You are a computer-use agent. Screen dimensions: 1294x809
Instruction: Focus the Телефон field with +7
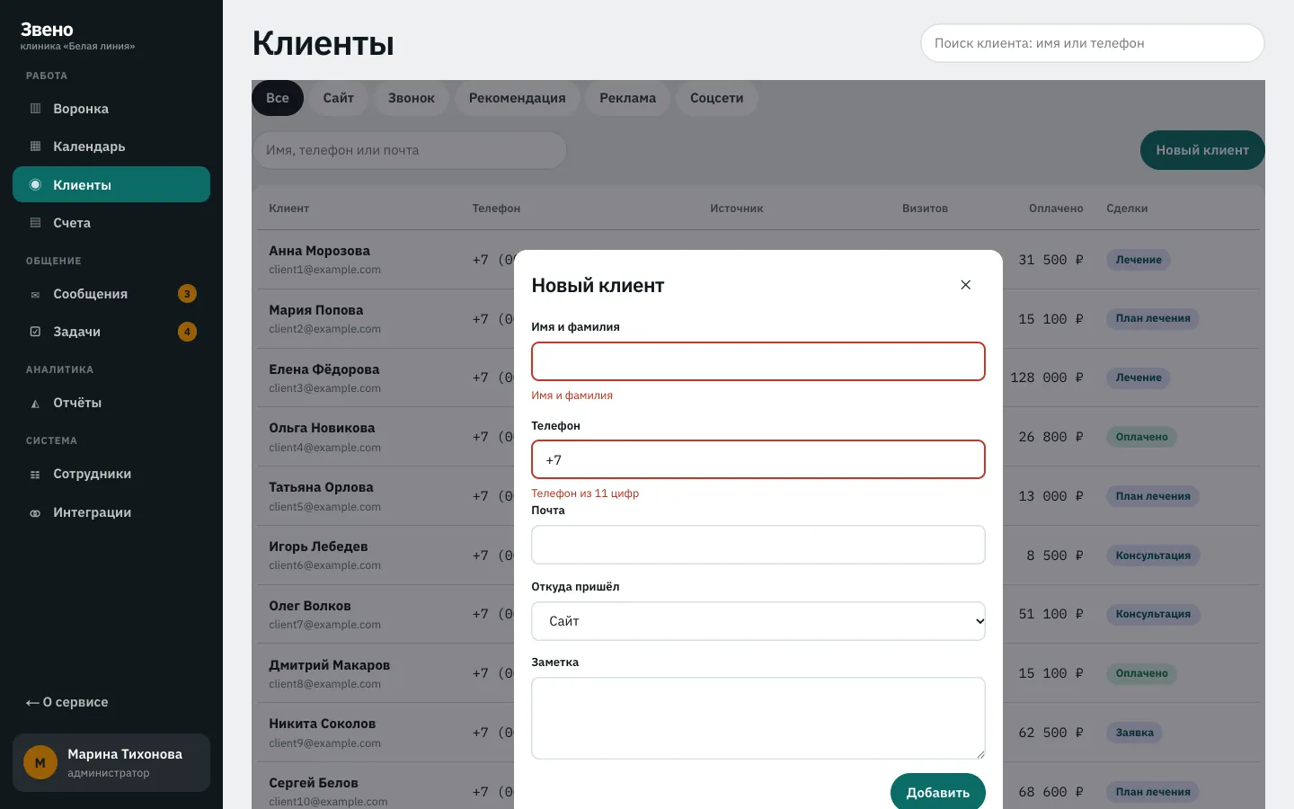[x=758, y=459]
